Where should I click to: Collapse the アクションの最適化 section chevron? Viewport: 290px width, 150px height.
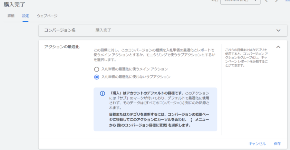pyautogui.click(x=279, y=47)
